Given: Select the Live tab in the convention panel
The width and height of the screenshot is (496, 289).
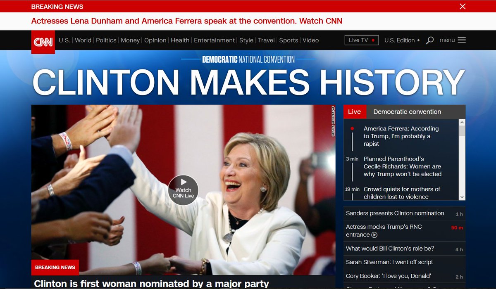Looking at the screenshot, I should click(354, 112).
